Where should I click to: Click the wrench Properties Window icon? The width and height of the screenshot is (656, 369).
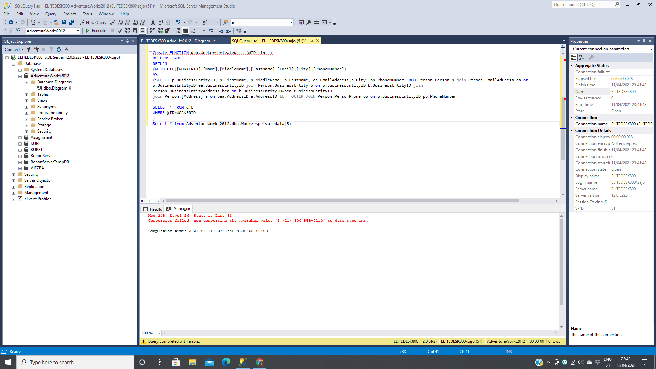pyautogui.click(x=309, y=22)
